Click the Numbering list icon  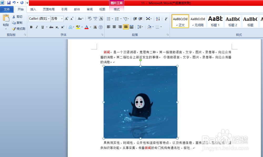(x=117, y=19)
